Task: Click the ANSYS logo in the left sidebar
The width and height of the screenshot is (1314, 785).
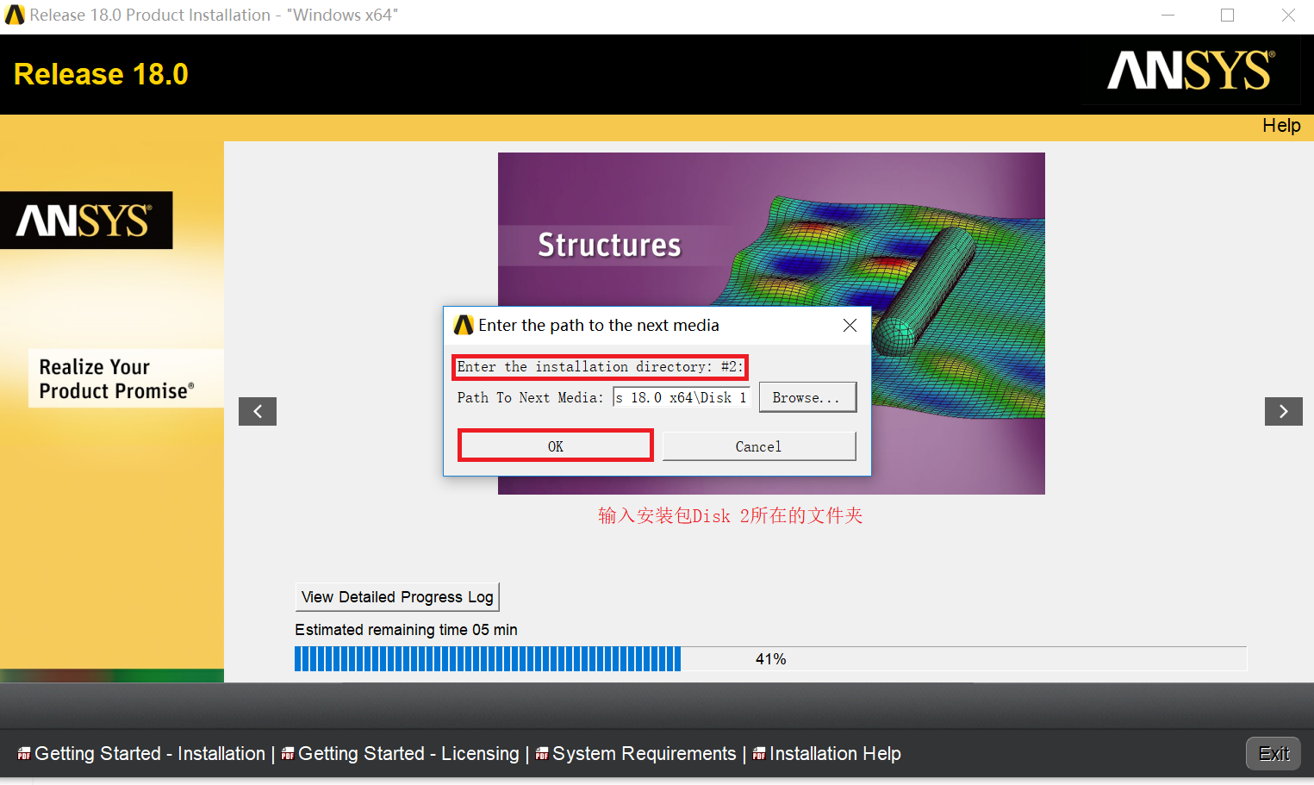Action: 86,221
